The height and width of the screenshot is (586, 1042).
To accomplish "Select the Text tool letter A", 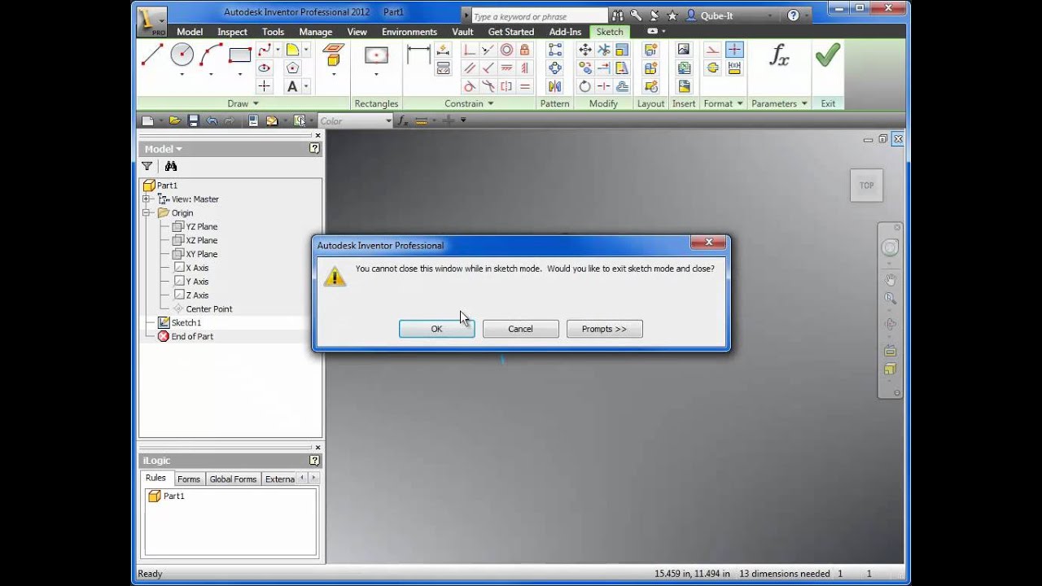I will (292, 86).
